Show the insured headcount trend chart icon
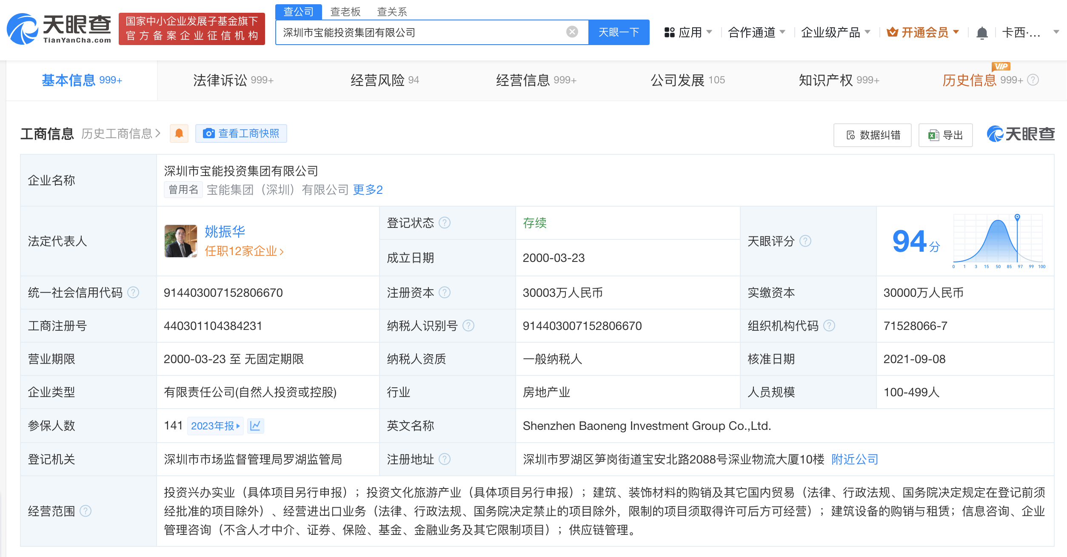 (255, 426)
